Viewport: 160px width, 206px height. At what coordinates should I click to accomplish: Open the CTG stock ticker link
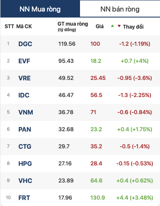point(25,147)
